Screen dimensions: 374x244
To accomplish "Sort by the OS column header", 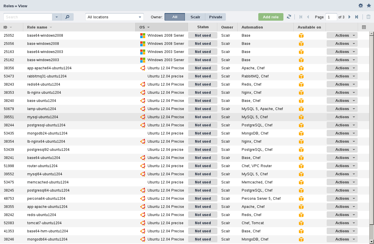I will point(162,27).
